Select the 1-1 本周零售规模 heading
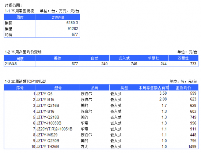 click(x=19, y=11)
